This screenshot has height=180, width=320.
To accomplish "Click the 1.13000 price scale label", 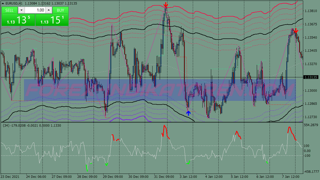I will [x=311, y=90].
